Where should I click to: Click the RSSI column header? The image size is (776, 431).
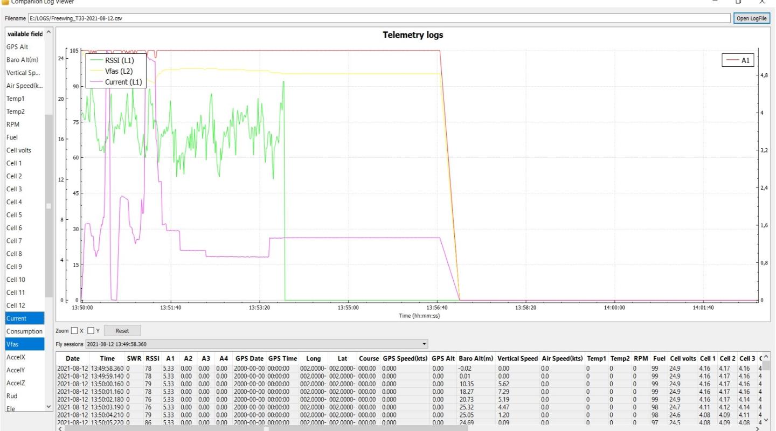tap(151, 358)
